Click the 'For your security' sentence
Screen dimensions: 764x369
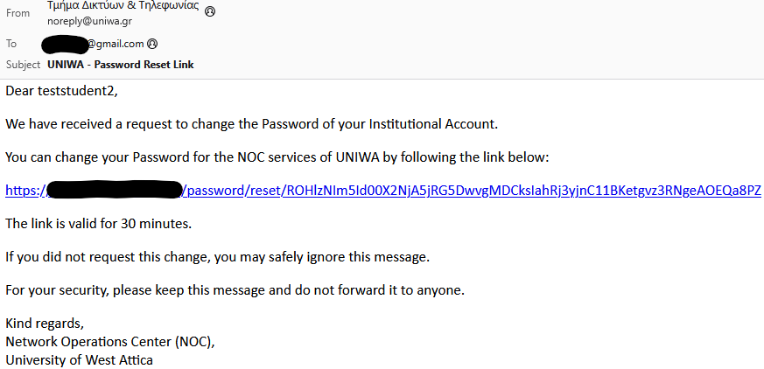[x=235, y=290]
